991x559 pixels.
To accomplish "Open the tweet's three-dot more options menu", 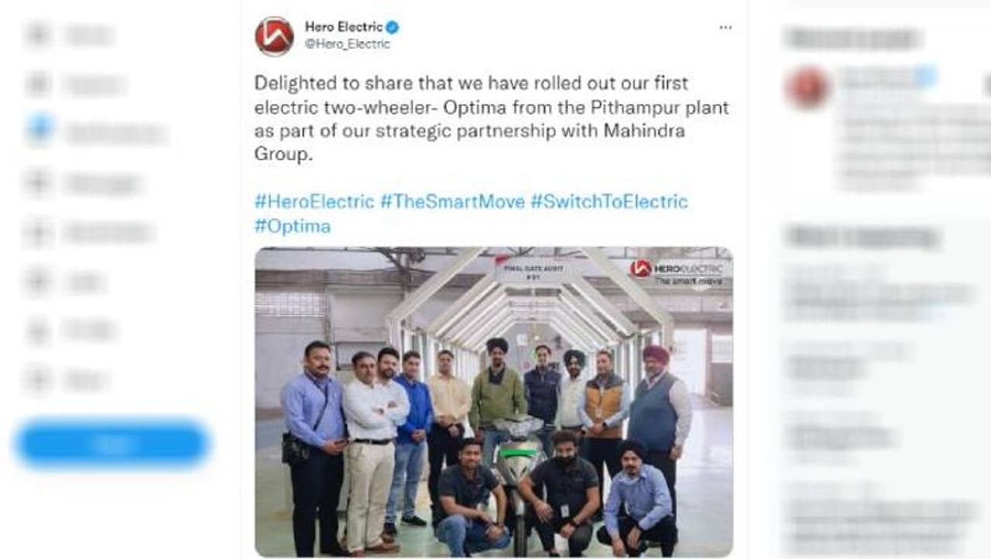I will click(x=725, y=28).
